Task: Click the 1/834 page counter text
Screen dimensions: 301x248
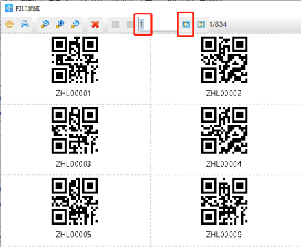Action: point(218,24)
